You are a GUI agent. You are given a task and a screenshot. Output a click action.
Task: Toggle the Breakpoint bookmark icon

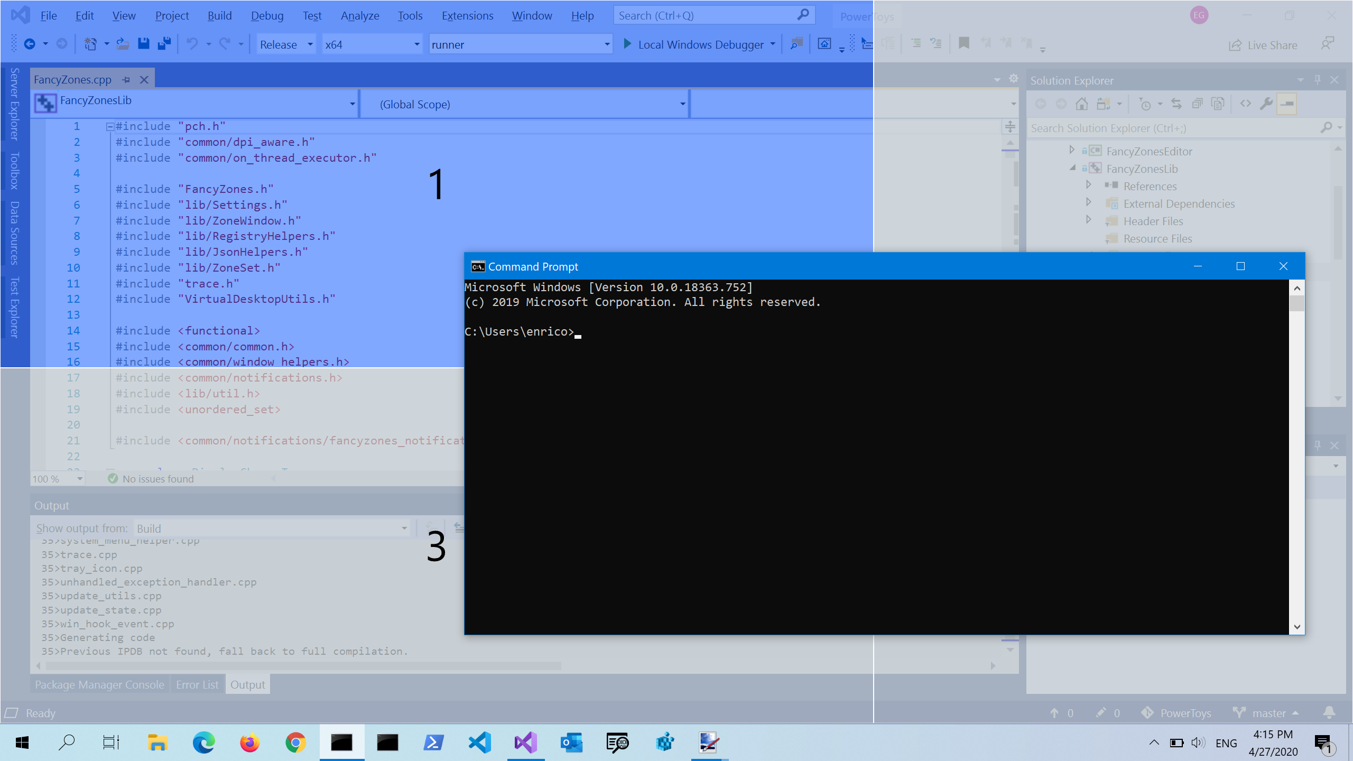click(965, 44)
